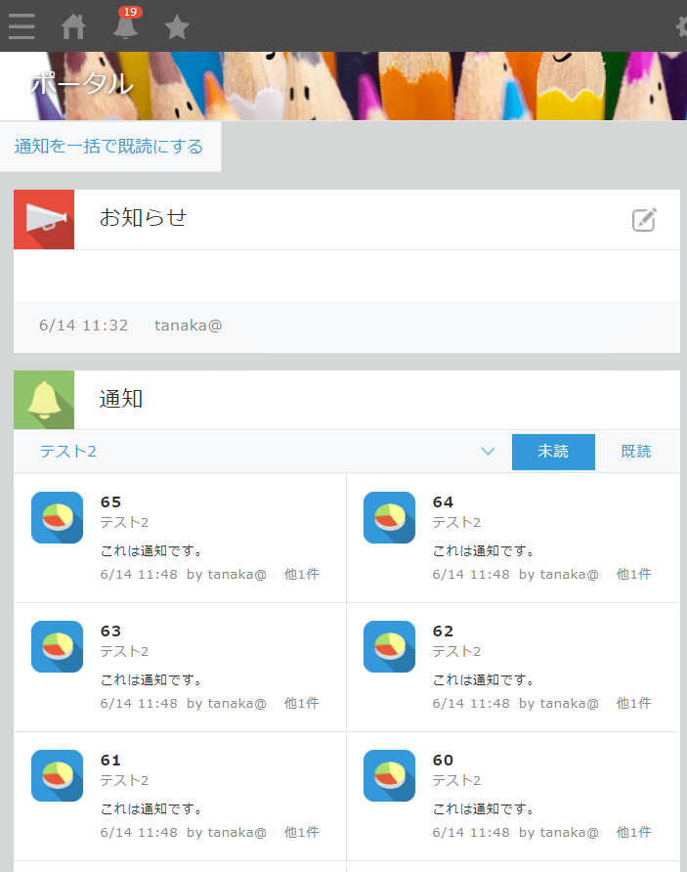The image size is (687, 872).
Task: Click 他1件 on notification 64
Action: coord(633,574)
